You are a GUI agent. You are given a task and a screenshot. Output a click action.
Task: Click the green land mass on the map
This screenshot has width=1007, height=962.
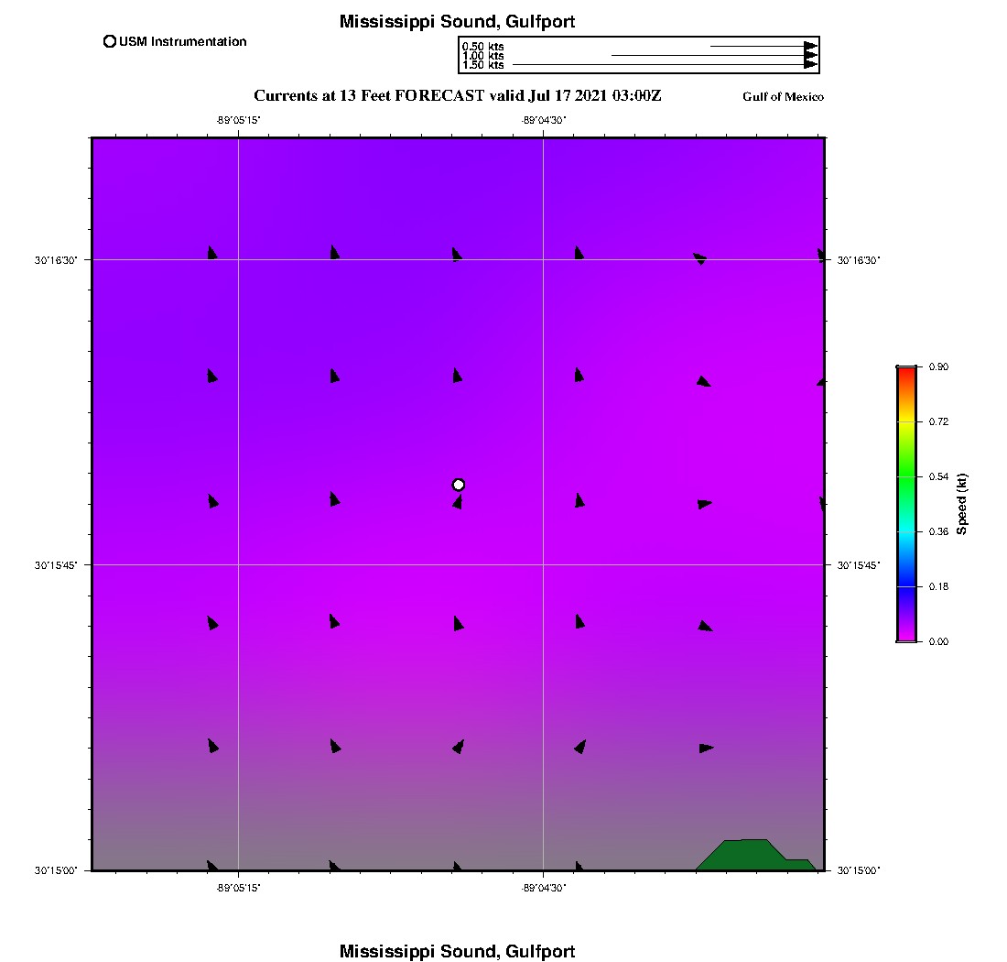pyautogui.click(x=749, y=855)
